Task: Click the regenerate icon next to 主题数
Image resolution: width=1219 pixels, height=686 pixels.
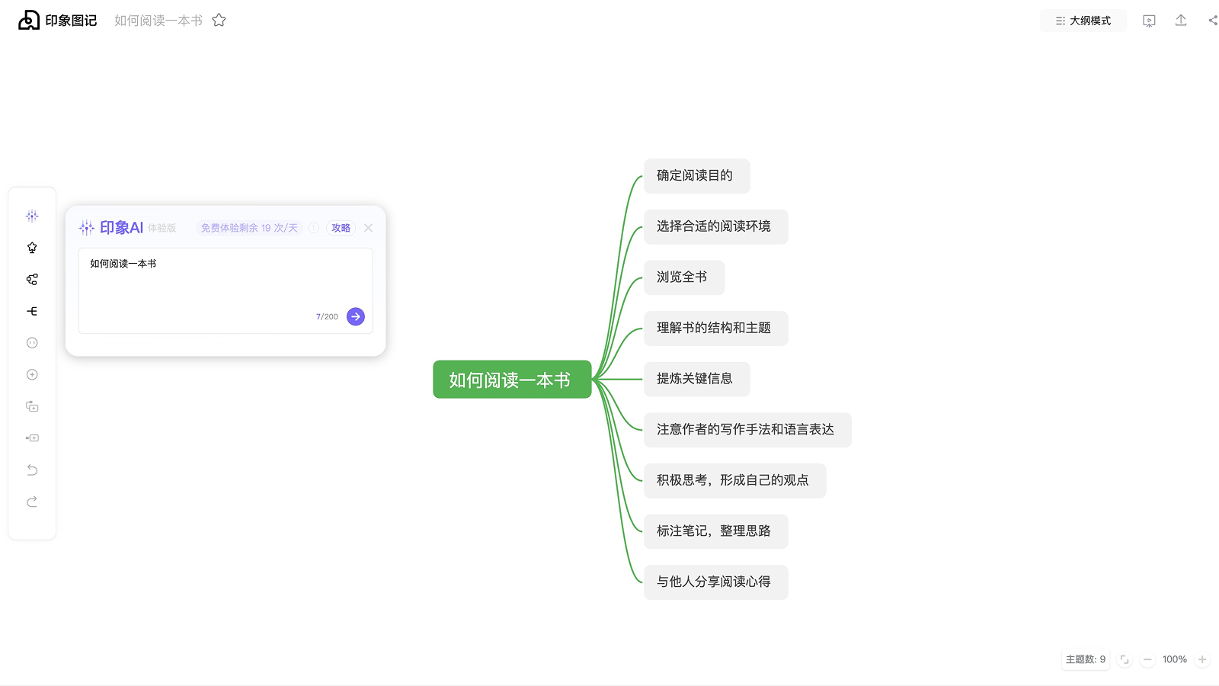Action: pos(1125,659)
